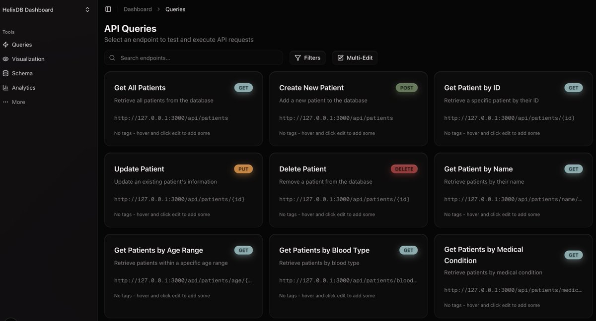The image size is (596, 321).
Task: Click the Schema database icon
Action: [x=5, y=73]
